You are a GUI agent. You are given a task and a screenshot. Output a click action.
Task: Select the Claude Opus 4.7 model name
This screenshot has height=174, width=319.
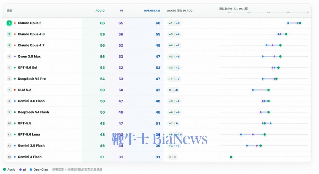31,45
